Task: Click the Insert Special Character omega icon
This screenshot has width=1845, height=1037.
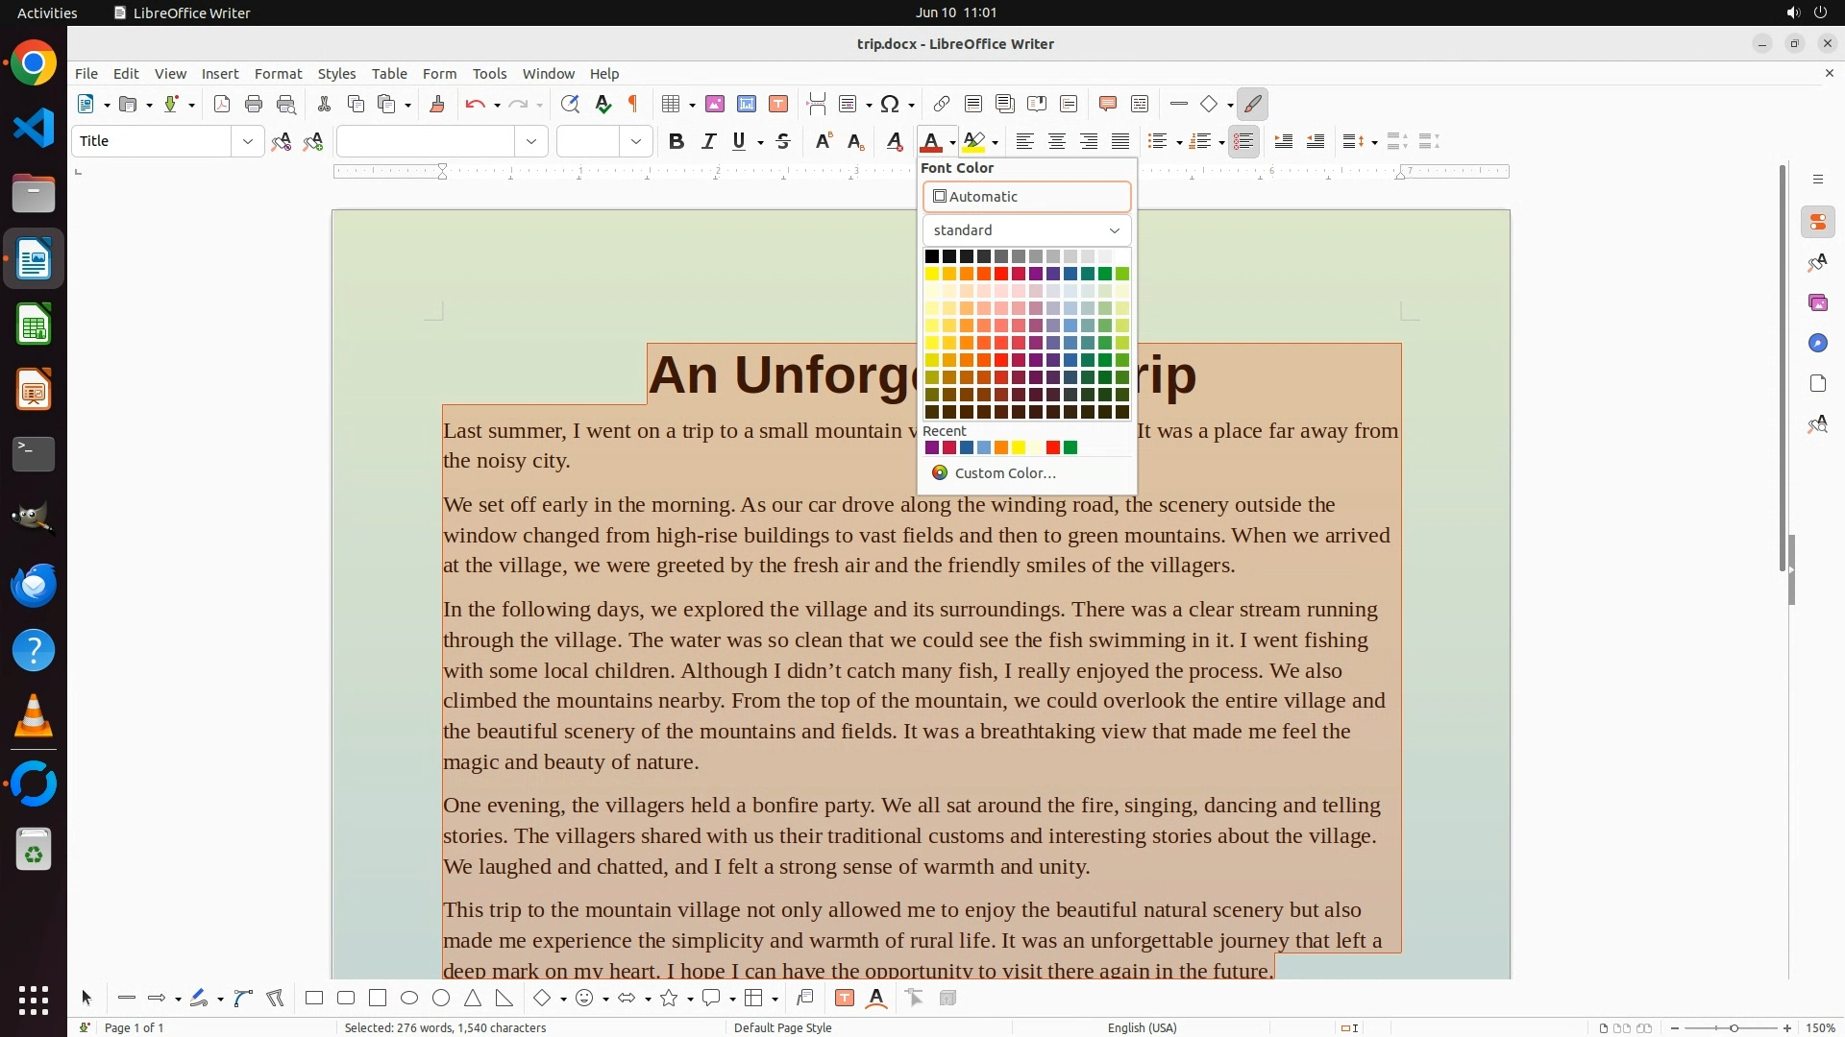Action: pyautogui.click(x=890, y=105)
